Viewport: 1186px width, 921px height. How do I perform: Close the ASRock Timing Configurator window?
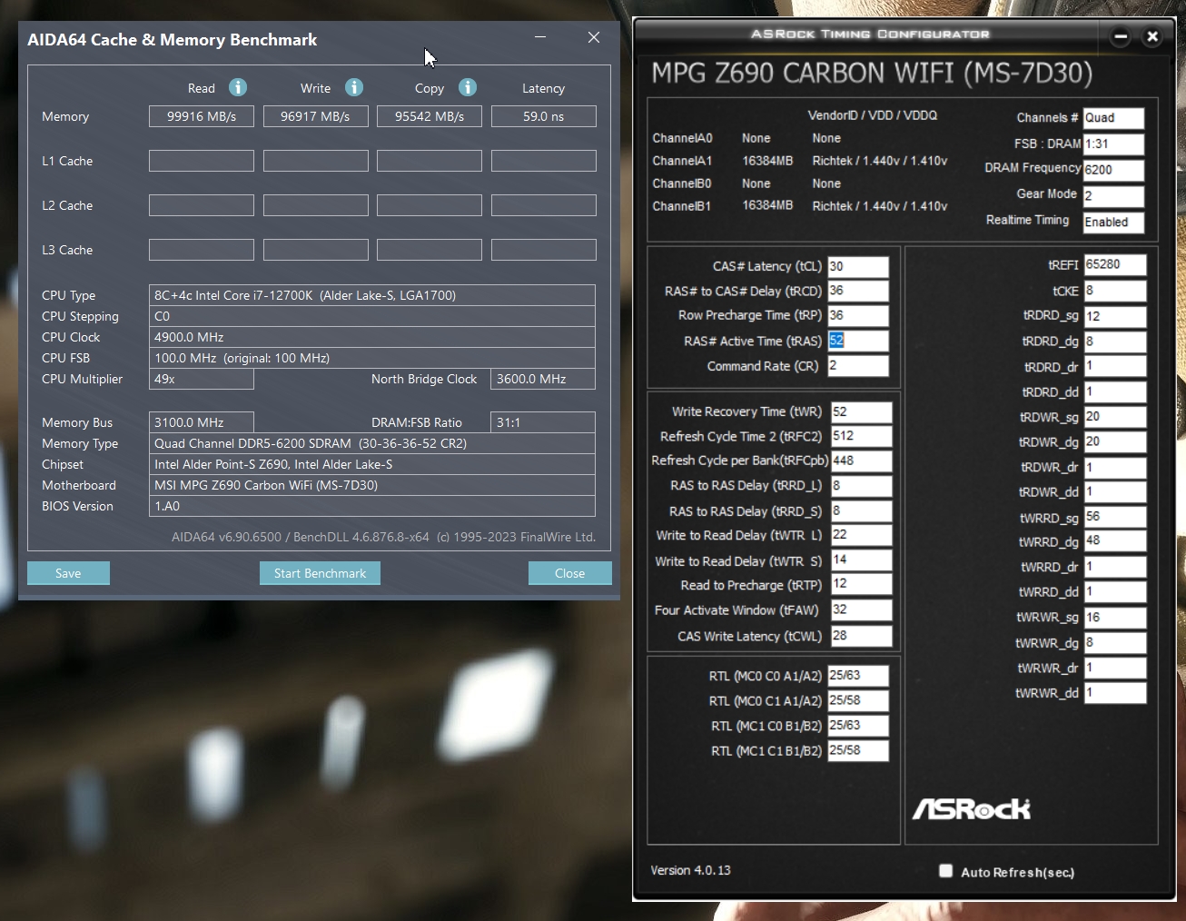(1152, 36)
